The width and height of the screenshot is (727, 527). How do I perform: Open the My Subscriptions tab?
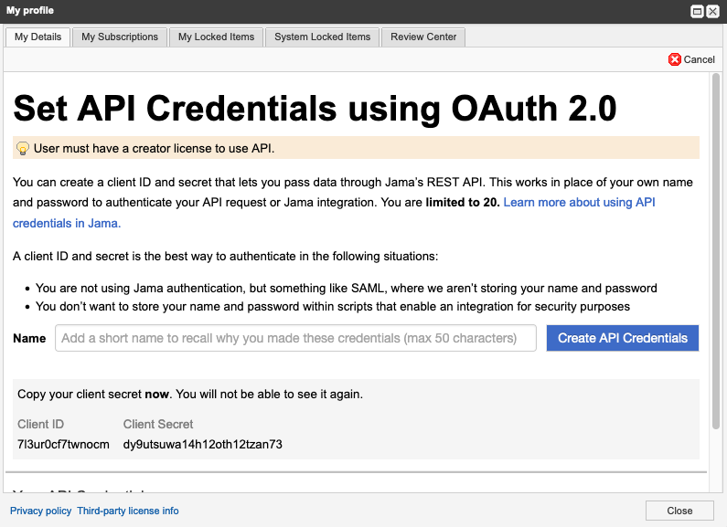pos(120,37)
